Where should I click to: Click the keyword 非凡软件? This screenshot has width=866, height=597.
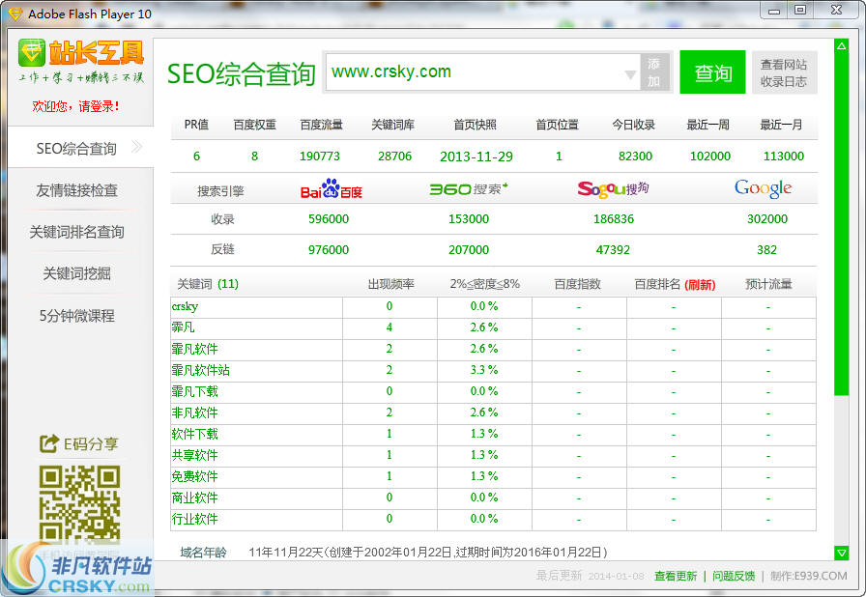194,412
